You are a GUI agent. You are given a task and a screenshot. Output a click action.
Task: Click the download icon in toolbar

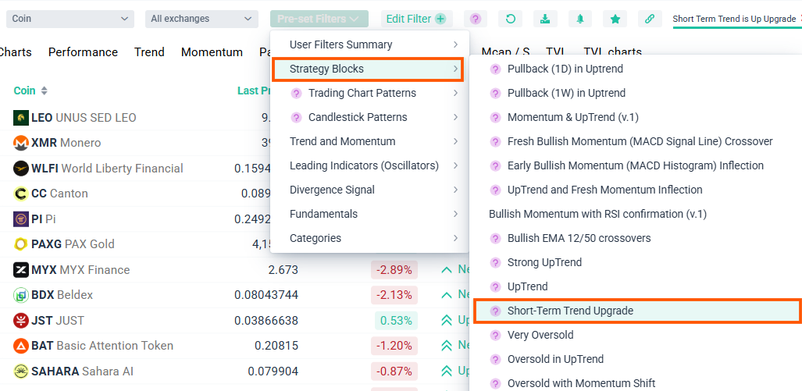tap(545, 19)
